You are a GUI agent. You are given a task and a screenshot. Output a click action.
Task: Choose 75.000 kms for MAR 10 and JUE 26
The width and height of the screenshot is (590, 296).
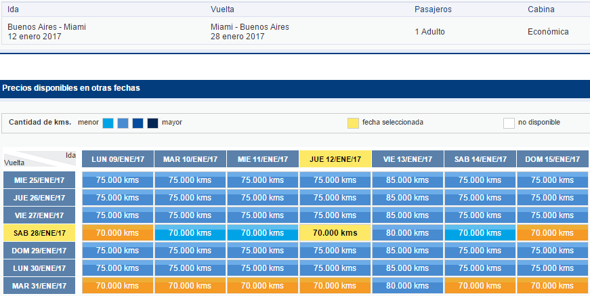pos(190,198)
